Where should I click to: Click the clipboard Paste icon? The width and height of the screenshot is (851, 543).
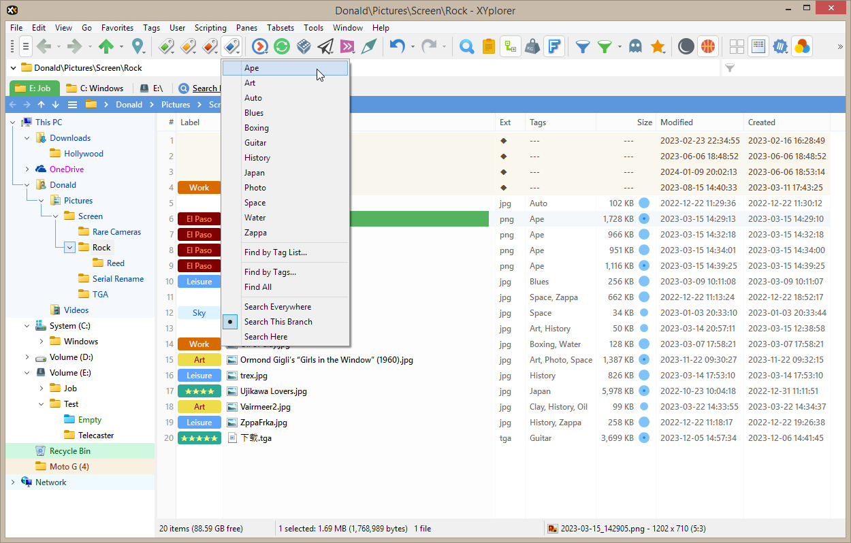(488, 46)
